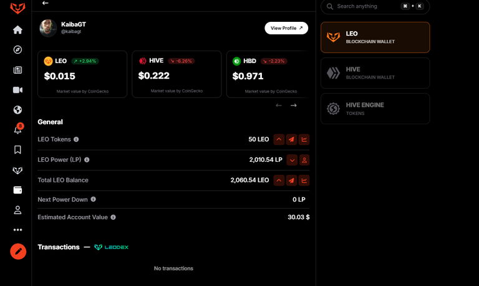Click the @kaibagt username
The height and width of the screenshot is (286, 479).
click(71, 31)
